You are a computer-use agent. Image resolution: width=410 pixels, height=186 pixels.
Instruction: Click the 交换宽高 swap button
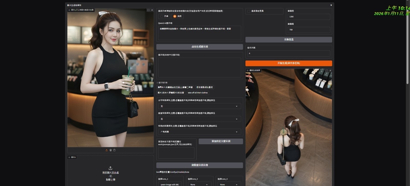pos(289,39)
